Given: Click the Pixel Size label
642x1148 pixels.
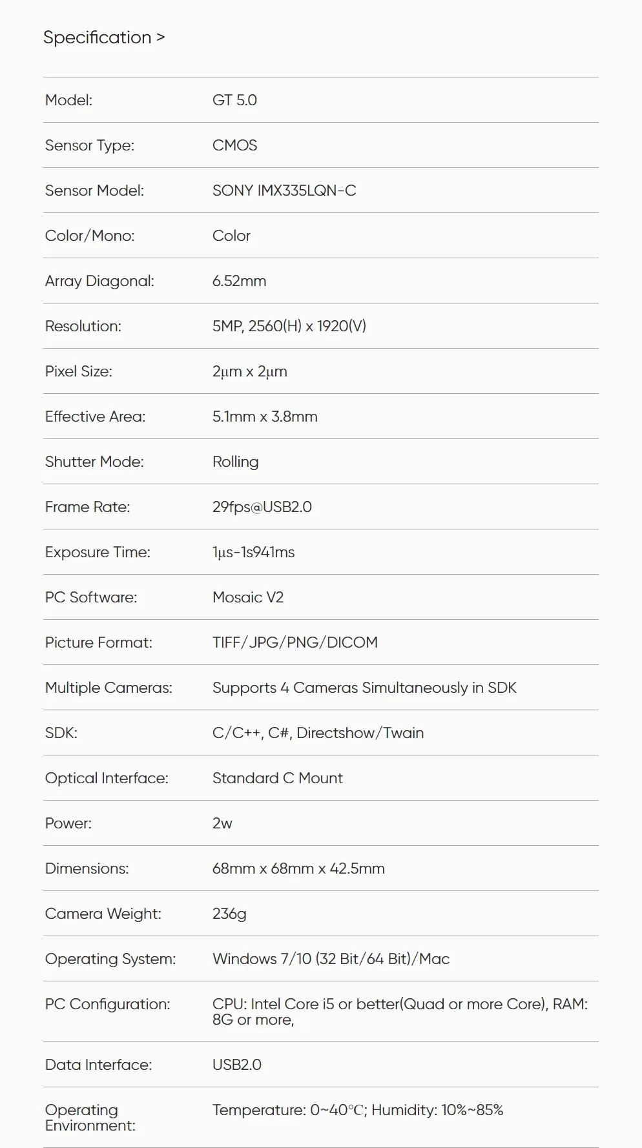Looking at the screenshot, I should coord(79,371).
